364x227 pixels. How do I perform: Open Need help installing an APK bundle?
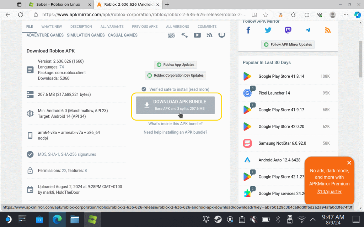175,132
